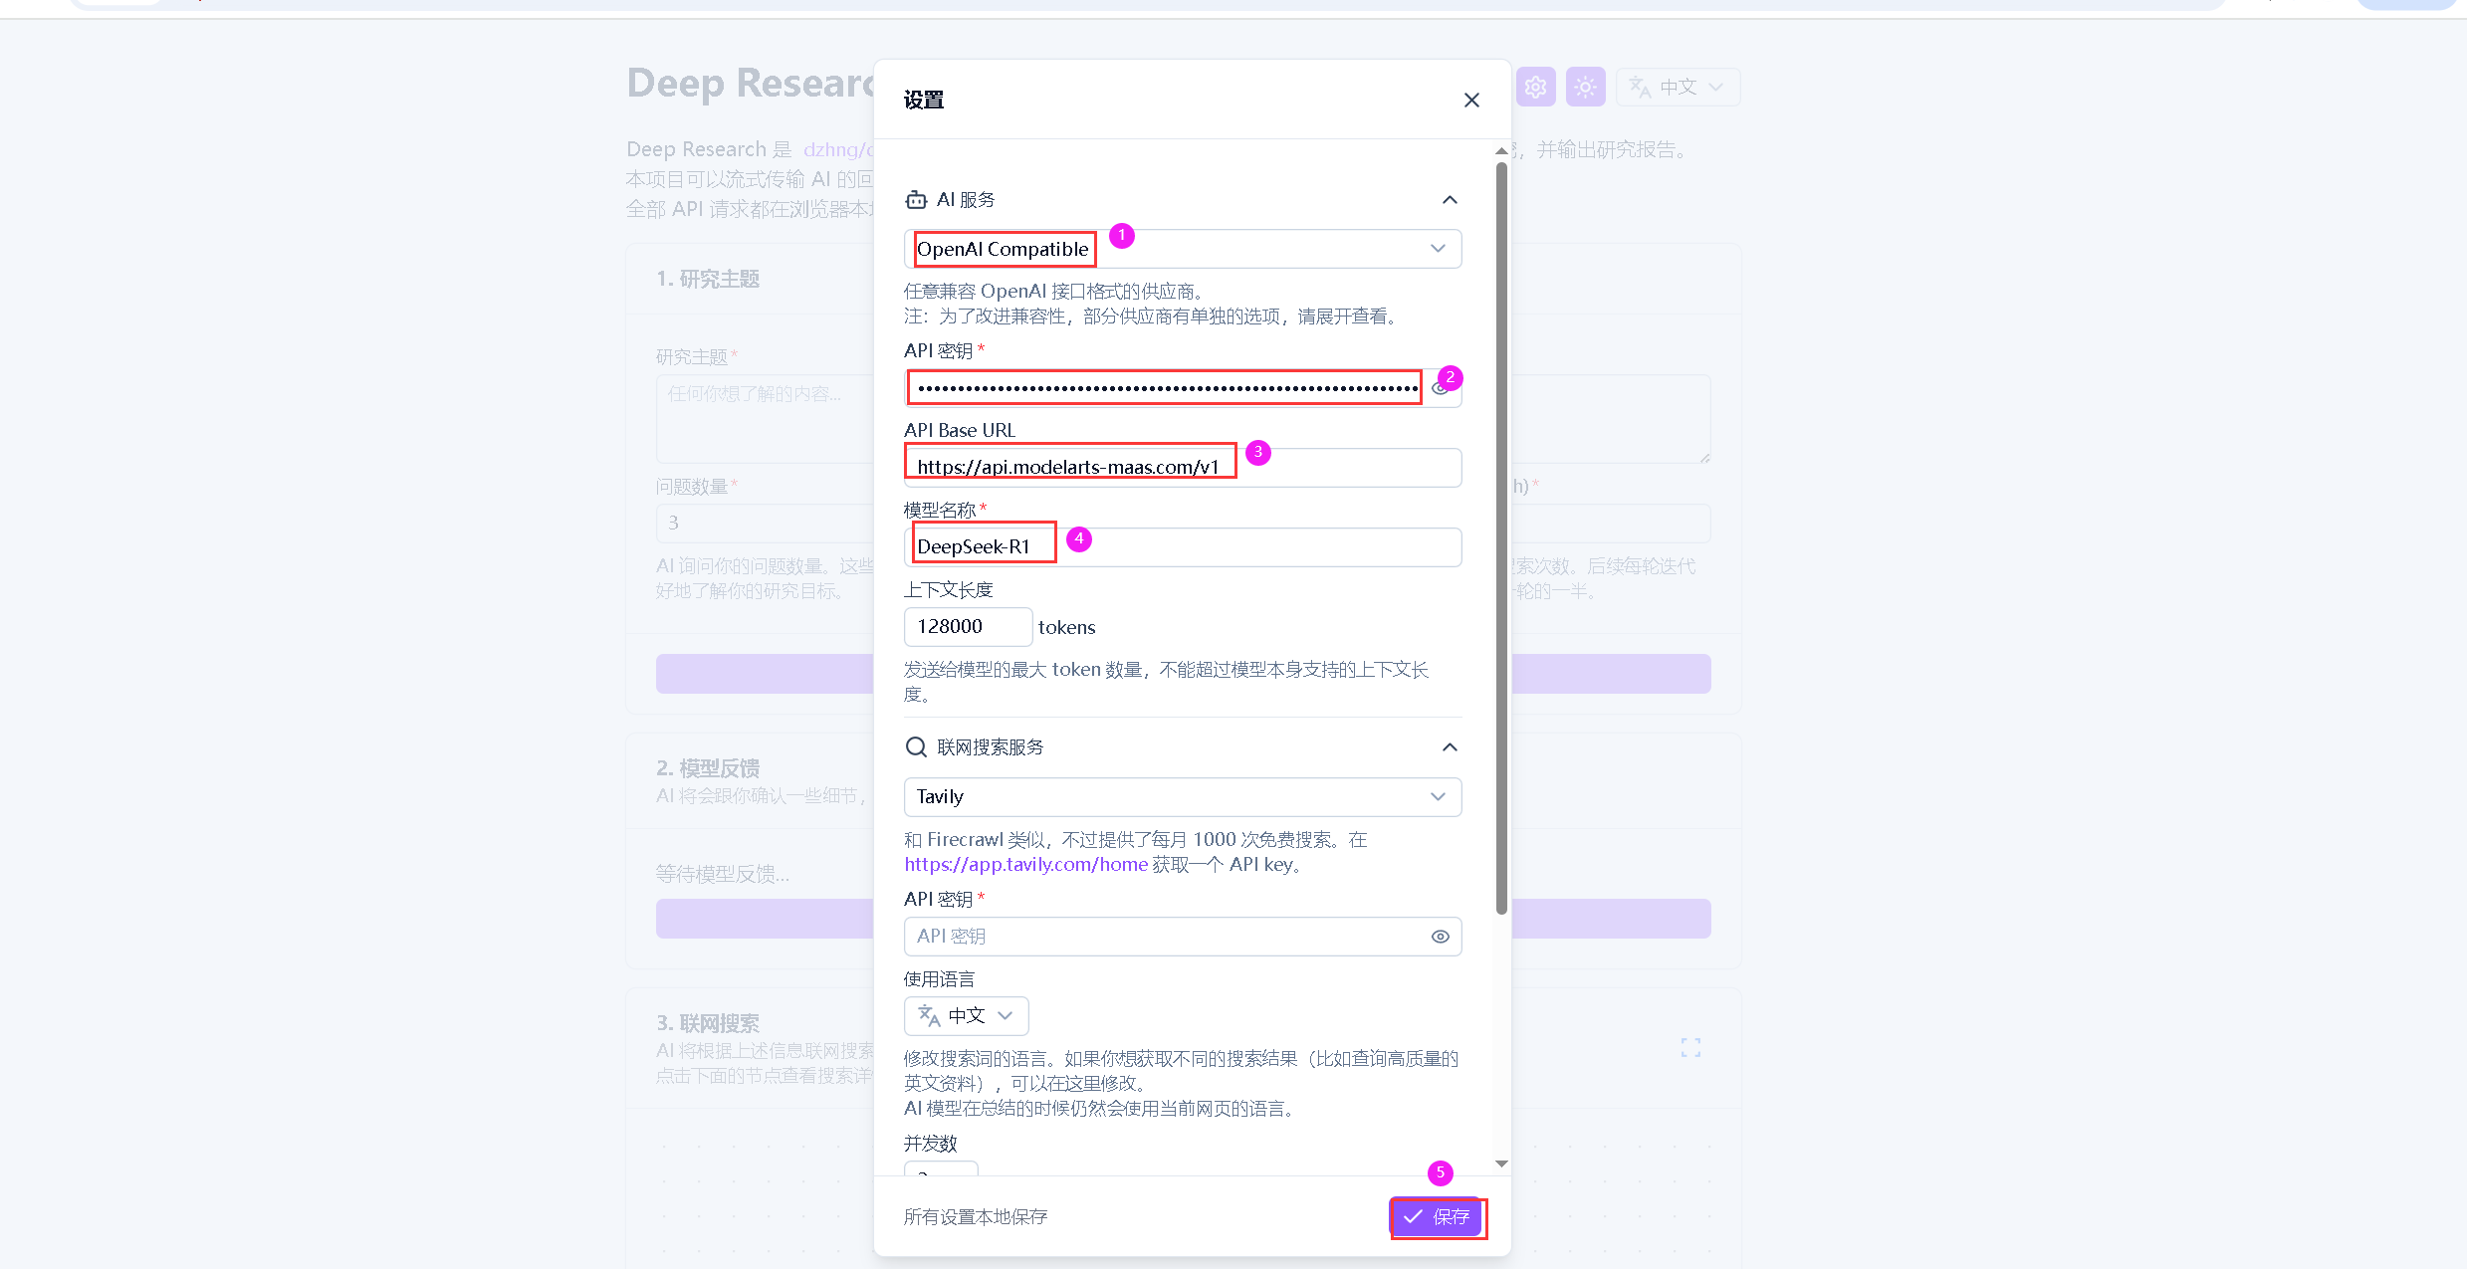Close the settings dialog with the X icon
This screenshot has height=1269, width=2467.
[1471, 101]
